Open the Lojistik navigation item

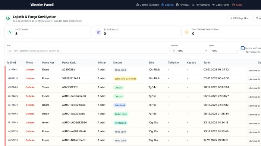click(x=167, y=5)
